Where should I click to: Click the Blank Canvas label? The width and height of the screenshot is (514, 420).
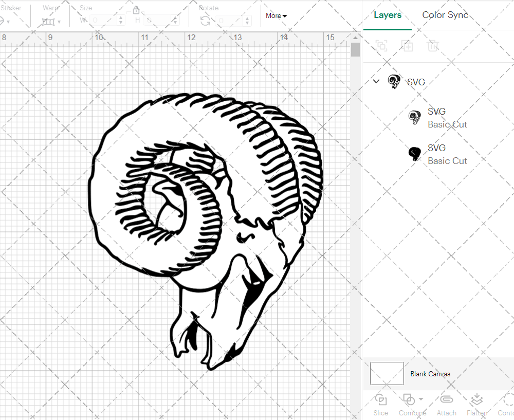(x=430, y=374)
